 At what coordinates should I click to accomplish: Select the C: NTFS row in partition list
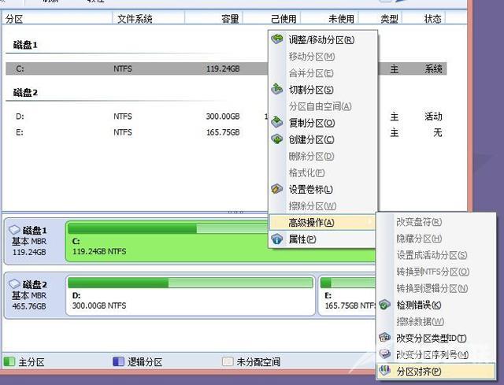(134, 69)
